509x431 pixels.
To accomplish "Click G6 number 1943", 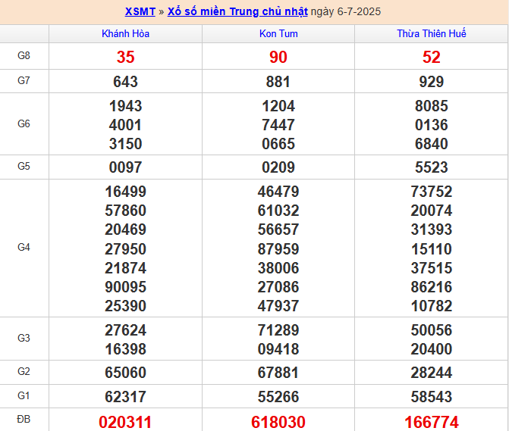I will (126, 106).
